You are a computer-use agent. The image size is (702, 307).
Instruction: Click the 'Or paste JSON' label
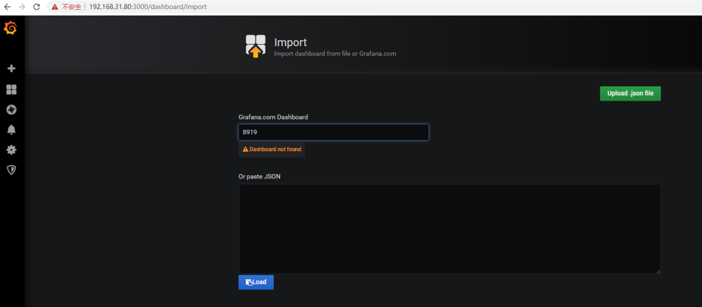pyautogui.click(x=259, y=177)
